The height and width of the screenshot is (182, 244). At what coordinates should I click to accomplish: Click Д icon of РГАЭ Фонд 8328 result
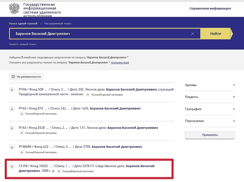(x=12, y=128)
